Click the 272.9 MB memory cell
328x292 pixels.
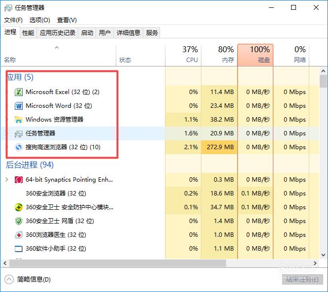click(220, 147)
